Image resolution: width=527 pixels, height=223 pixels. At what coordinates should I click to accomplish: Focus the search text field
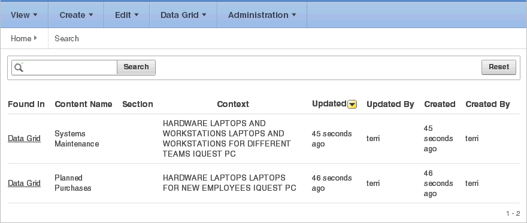click(64, 68)
